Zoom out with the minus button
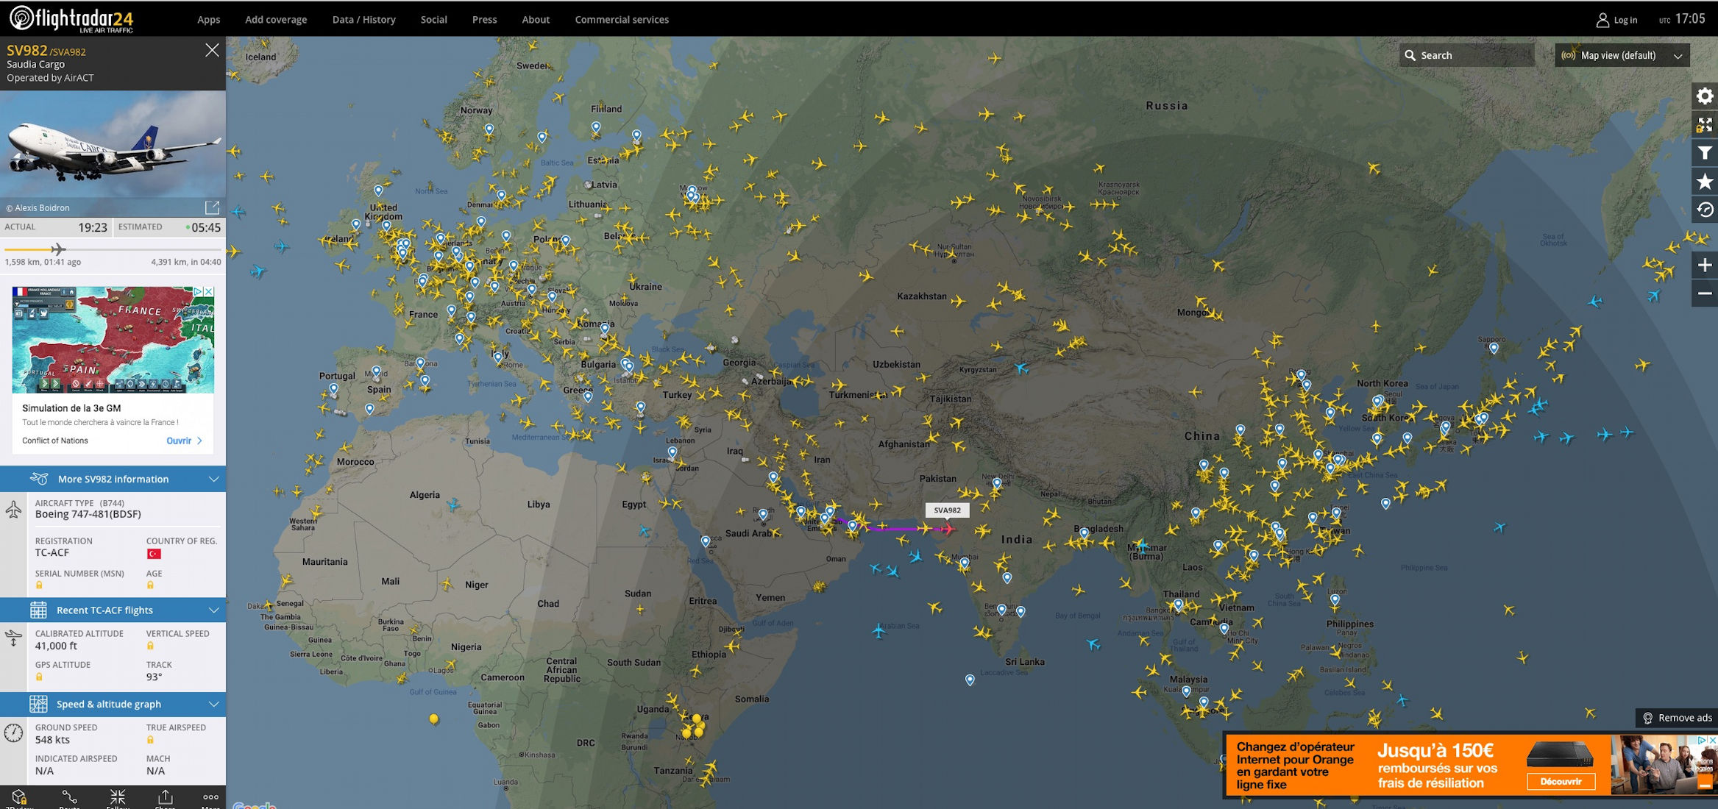 coord(1704,293)
